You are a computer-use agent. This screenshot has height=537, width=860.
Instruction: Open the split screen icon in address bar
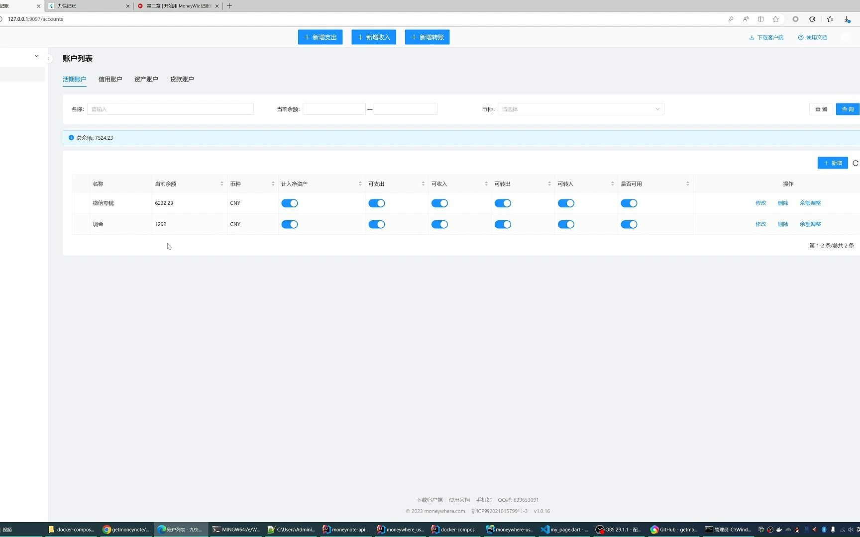click(760, 19)
